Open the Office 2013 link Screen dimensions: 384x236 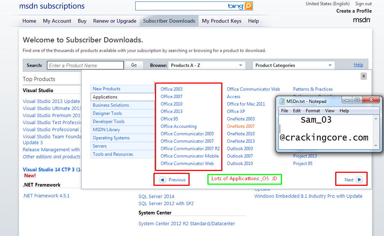171,111
